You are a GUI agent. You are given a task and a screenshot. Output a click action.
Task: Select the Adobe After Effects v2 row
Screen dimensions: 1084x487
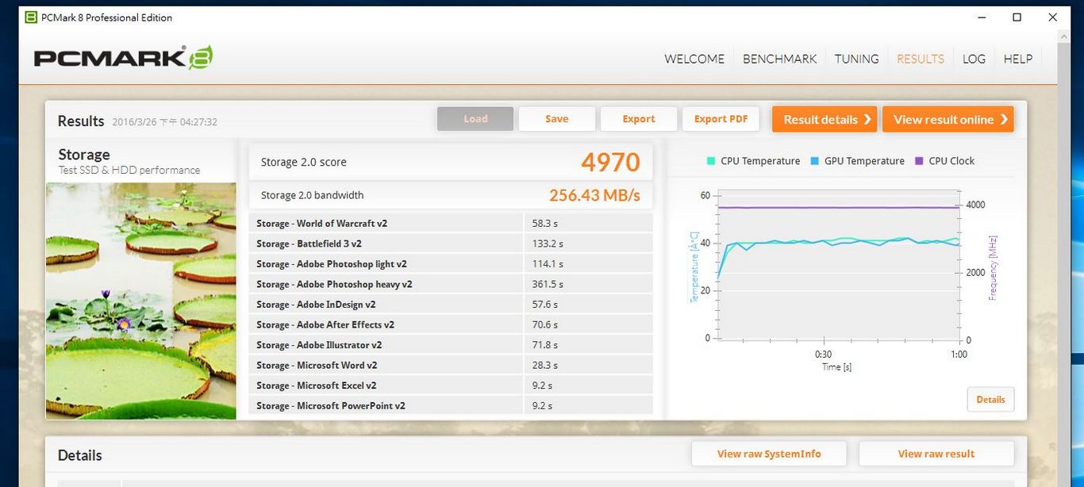click(x=451, y=324)
